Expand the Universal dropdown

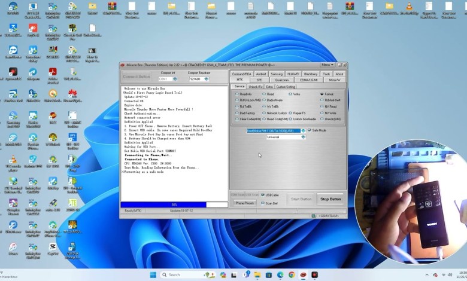click(303, 137)
